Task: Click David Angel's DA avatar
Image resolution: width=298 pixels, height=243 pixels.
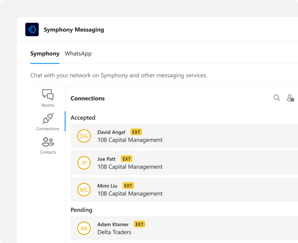Action: (84, 136)
